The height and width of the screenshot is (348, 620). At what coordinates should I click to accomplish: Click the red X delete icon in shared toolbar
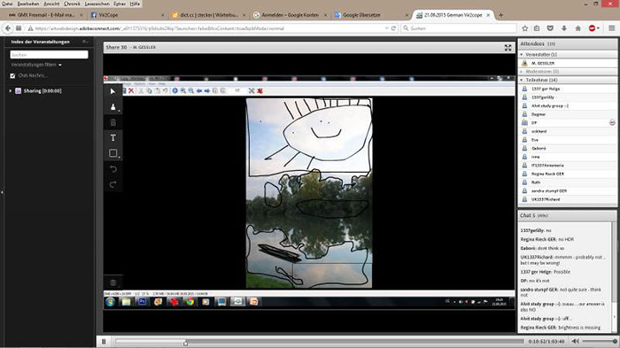click(131, 91)
